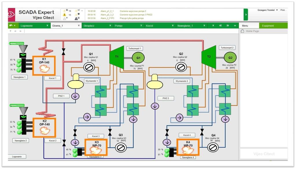Click the Turbozespol 2 button

click(x=227, y=48)
